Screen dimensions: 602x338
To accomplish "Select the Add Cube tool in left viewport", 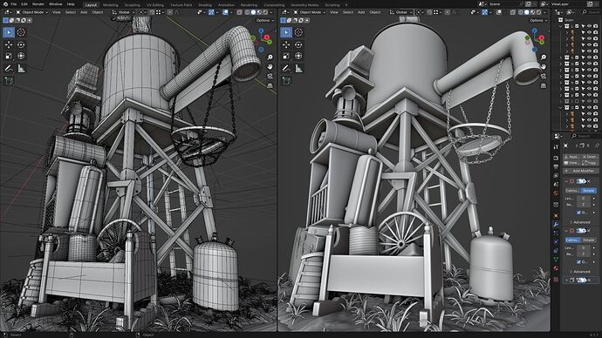I will click(9, 81).
